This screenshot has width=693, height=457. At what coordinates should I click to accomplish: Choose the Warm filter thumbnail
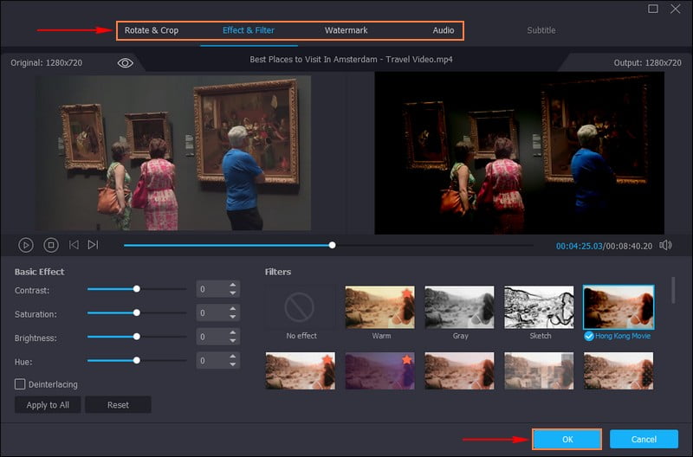pyautogui.click(x=380, y=306)
